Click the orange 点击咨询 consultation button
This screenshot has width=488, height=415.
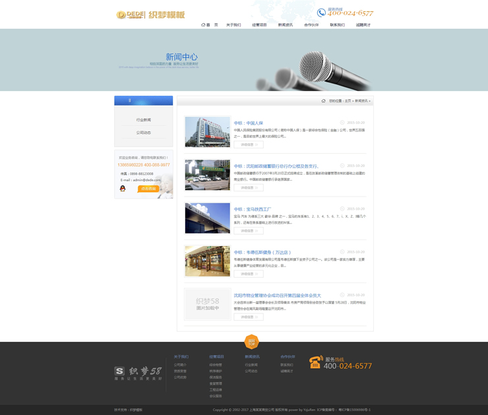point(148,189)
